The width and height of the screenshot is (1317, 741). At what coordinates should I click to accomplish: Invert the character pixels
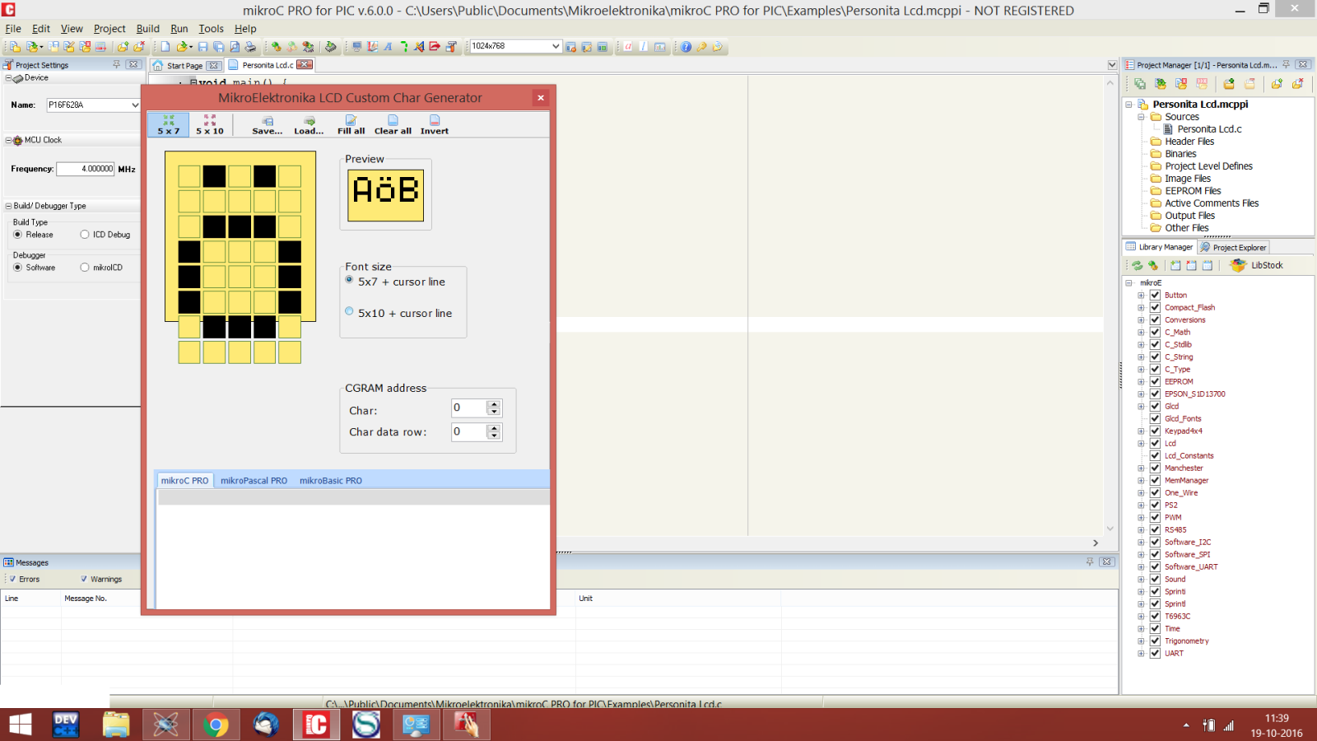pyautogui.click(x=435, y=124)
